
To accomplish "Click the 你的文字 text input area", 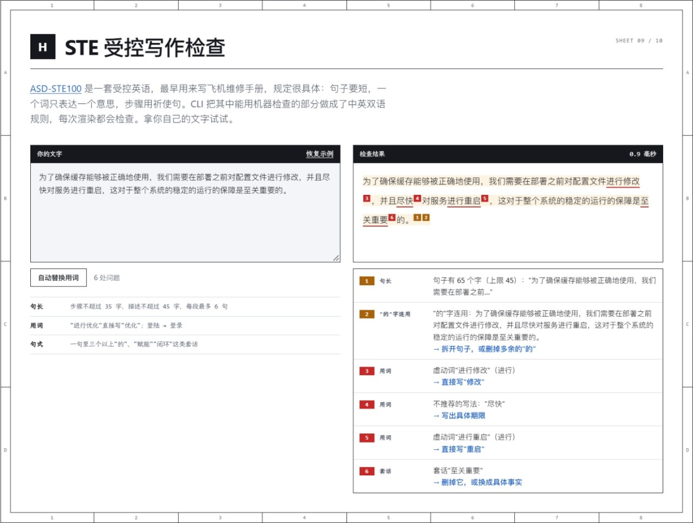I will coord(185,213).
